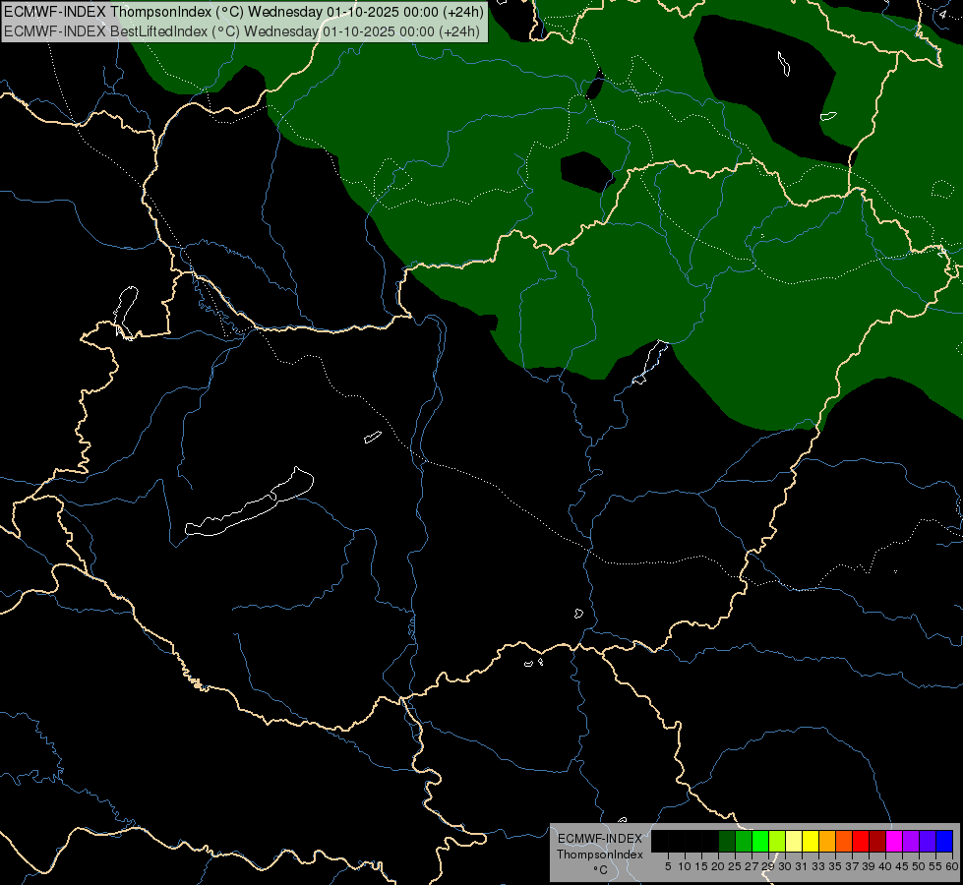
Task: Click the legend value 20
Action: point(718,866)
